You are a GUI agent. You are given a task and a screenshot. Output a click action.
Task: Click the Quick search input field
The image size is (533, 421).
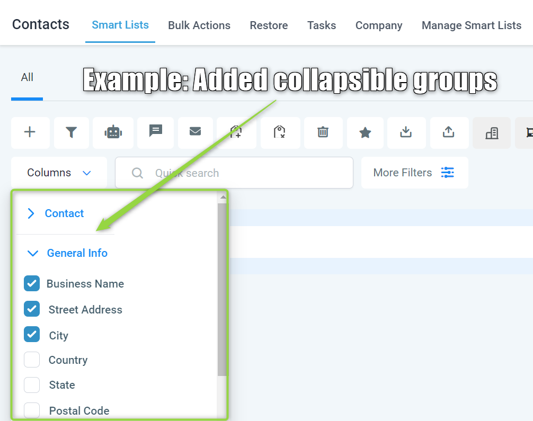pos(234,173)
